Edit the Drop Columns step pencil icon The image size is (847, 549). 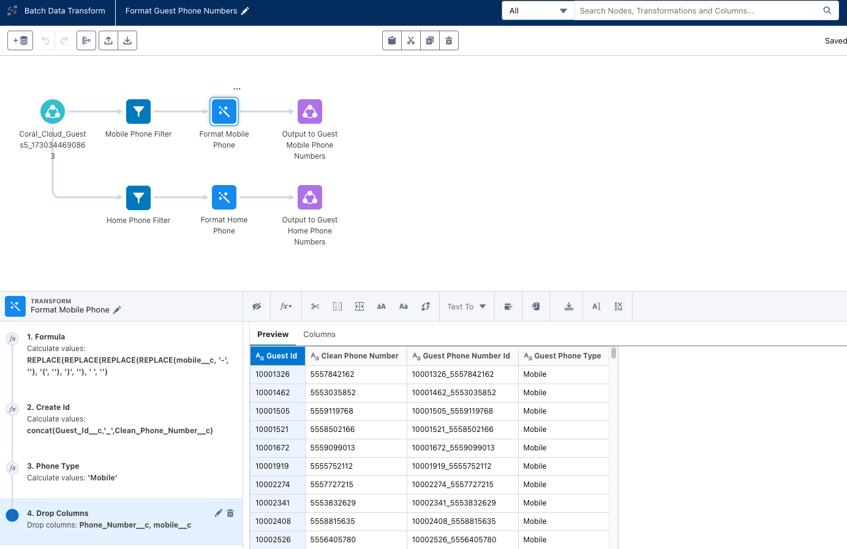[218, 513]
